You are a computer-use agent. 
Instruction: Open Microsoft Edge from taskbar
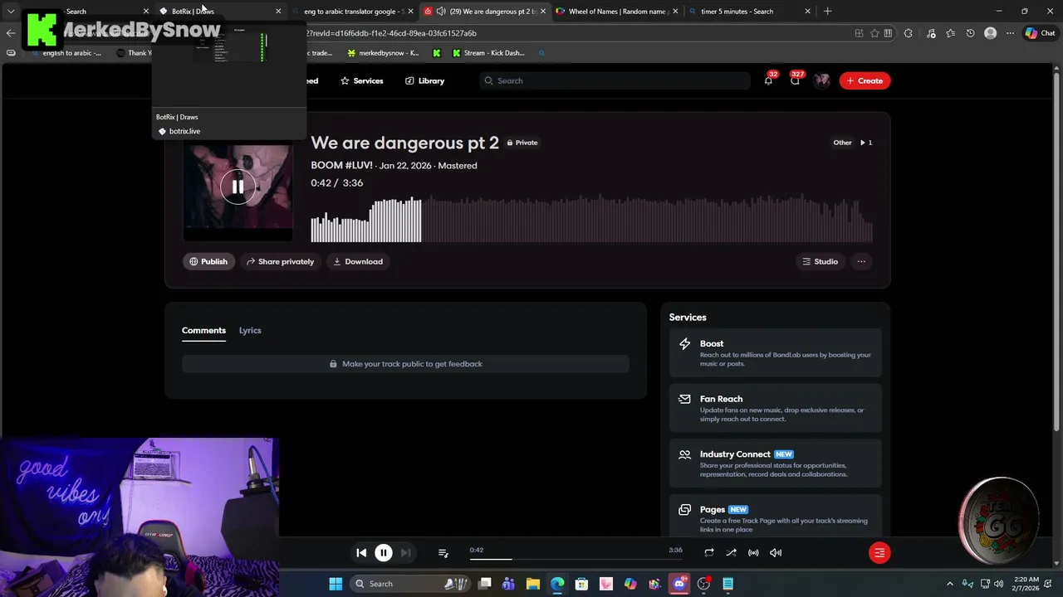[x=557, y=584]
